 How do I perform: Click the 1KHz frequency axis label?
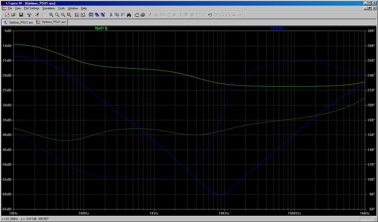coord(154,213)
